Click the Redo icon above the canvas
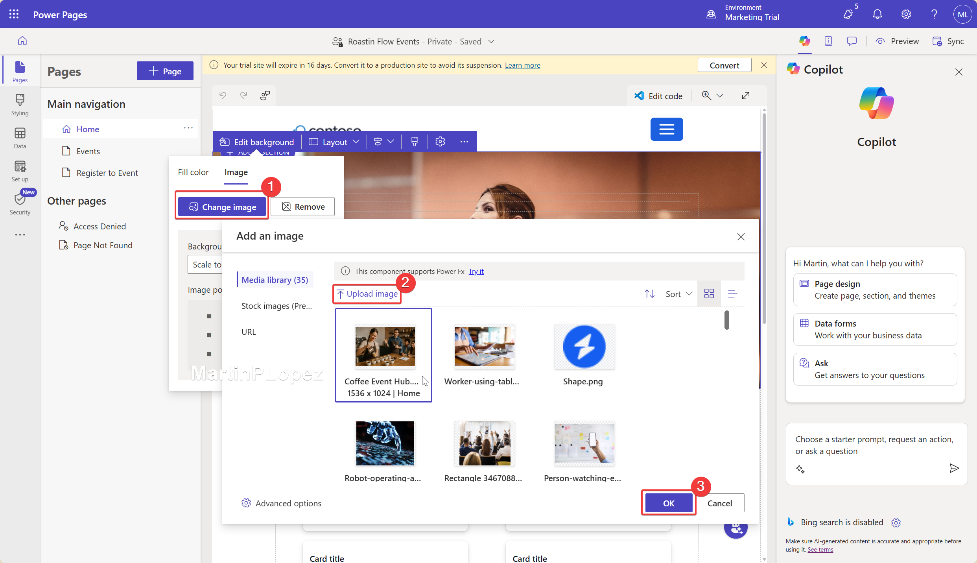 pos(243,95)
